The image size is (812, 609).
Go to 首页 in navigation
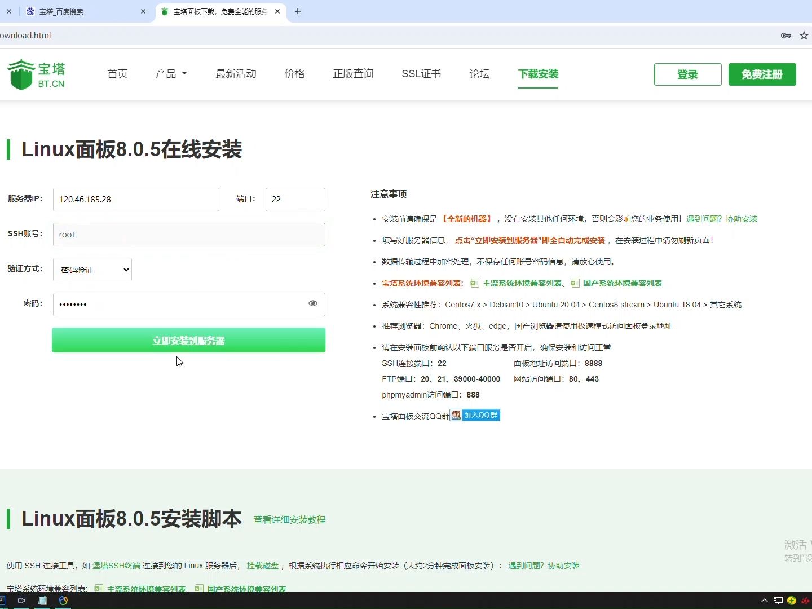coord(117,74)
